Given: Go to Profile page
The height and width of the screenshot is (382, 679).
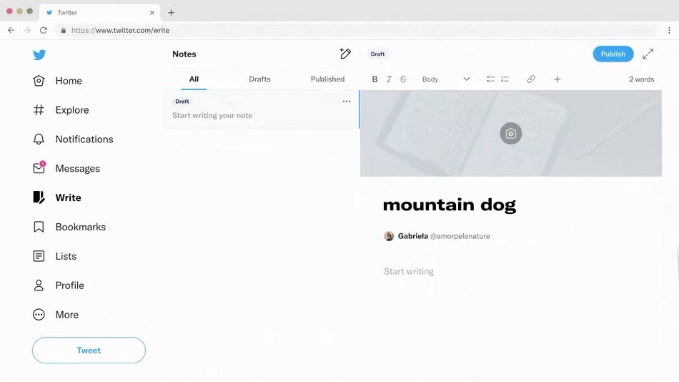Looking at the screenshot, I should 59,285.
